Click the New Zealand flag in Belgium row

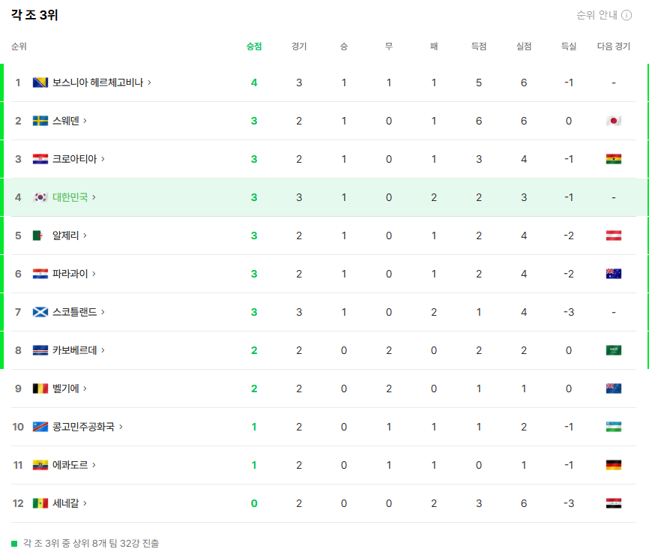pos(614,388)
